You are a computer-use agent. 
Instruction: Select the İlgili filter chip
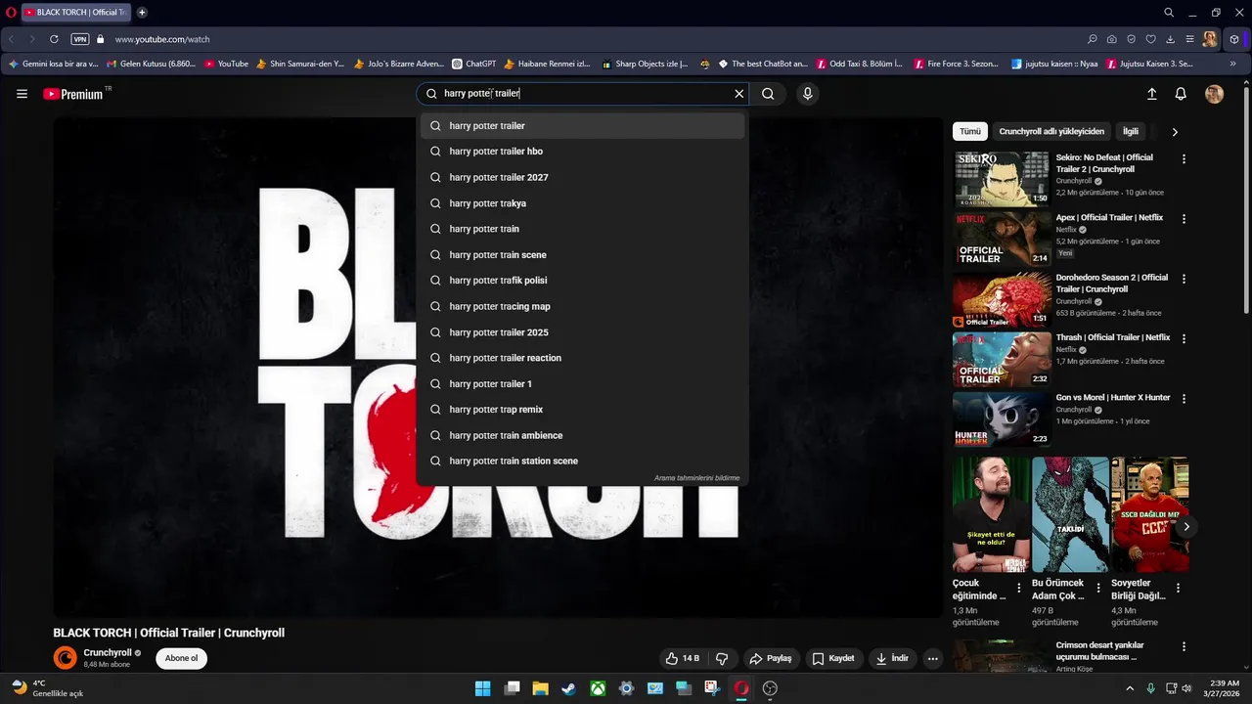[1130, 131]
